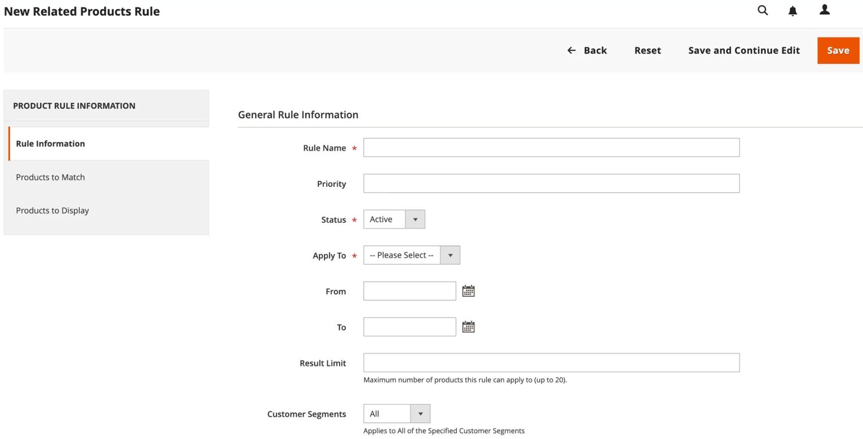Focus the Rule Name input field

(x=551, y=148)
